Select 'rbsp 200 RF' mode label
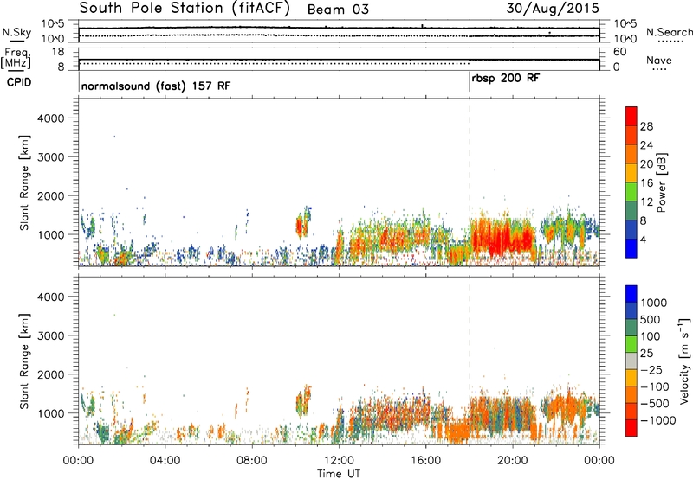Viewport: 693px width, 479px height. 506,79
